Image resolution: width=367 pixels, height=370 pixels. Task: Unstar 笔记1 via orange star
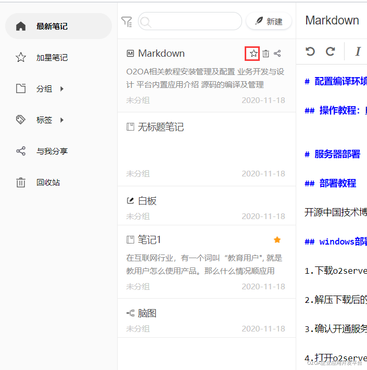(x=277, y=240)
